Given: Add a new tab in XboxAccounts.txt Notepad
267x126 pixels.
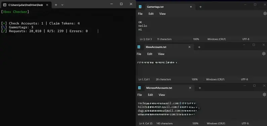Looking at the screenshot, I should coord(199,47).
